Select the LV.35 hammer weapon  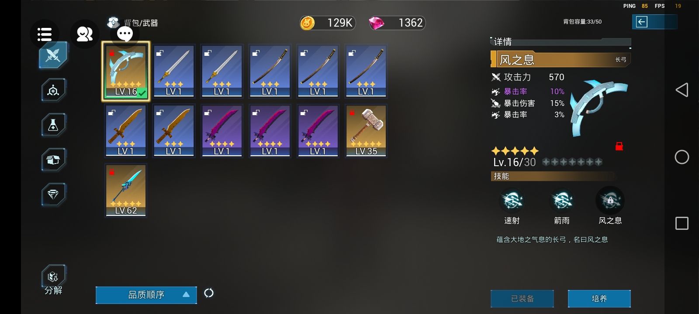pos(366,131)
